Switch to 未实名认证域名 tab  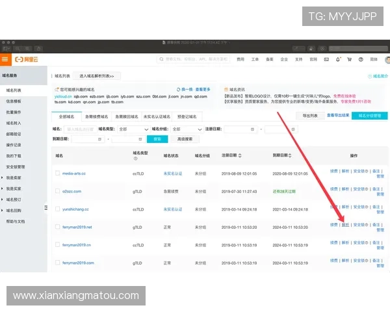[157, 116]
